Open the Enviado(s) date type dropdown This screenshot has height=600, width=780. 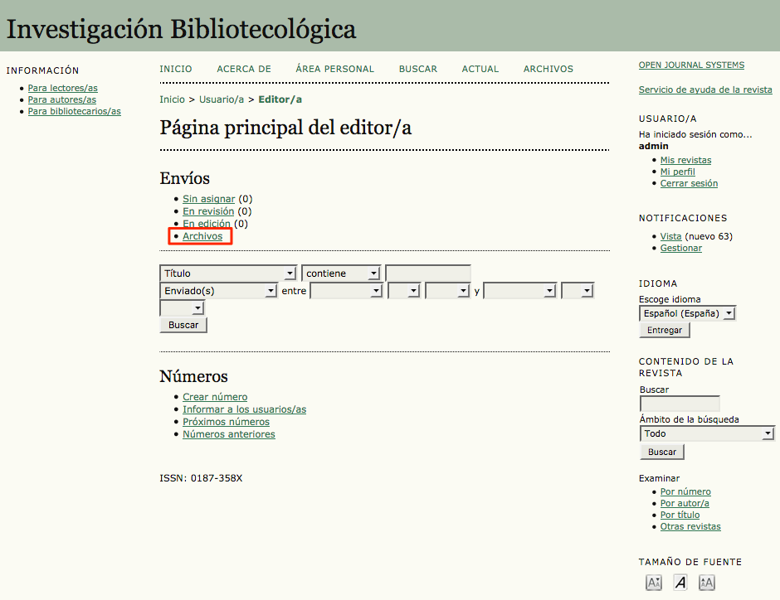218,291
